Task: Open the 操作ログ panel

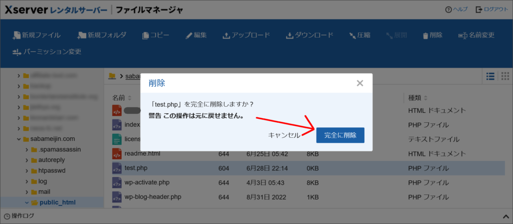Action: tap(19, 216)
